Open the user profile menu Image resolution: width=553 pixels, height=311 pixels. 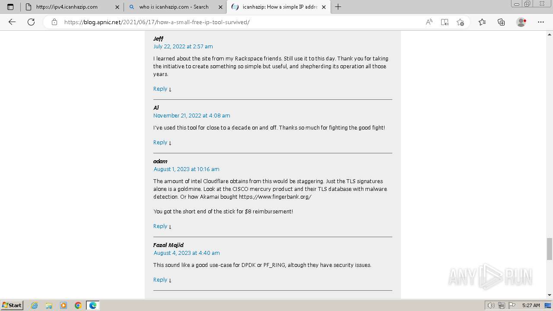tap(521, 22)
